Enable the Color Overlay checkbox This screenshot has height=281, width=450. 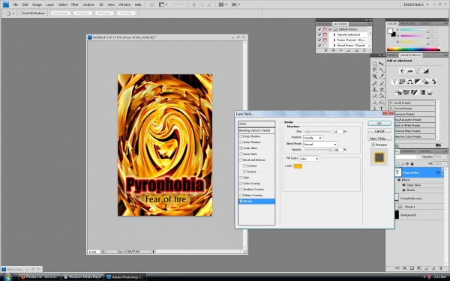point(241,184)
